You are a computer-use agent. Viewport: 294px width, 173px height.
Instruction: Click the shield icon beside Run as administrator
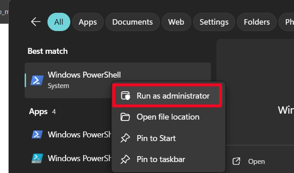tap(125, 95)
